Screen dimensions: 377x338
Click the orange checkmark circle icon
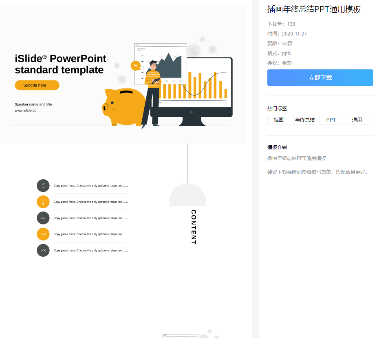pos(43,234)
